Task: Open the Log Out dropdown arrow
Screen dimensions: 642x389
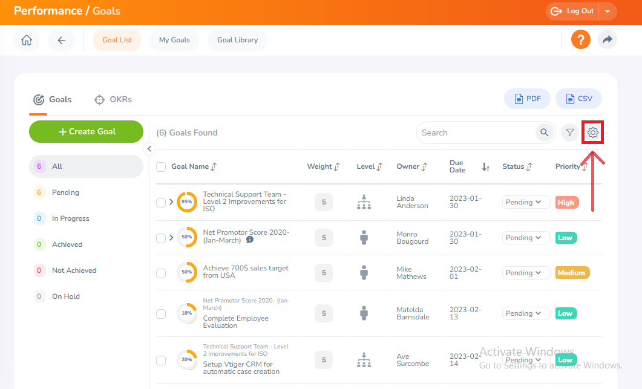Action: [608, 11]
